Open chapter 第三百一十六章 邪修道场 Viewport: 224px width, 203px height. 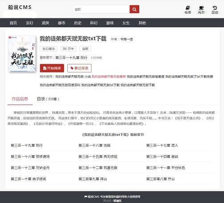tap(30, 156)
